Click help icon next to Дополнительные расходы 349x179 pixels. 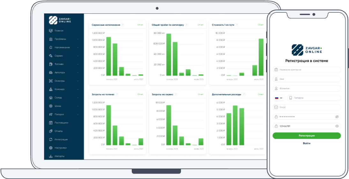[x=244, y=94]
